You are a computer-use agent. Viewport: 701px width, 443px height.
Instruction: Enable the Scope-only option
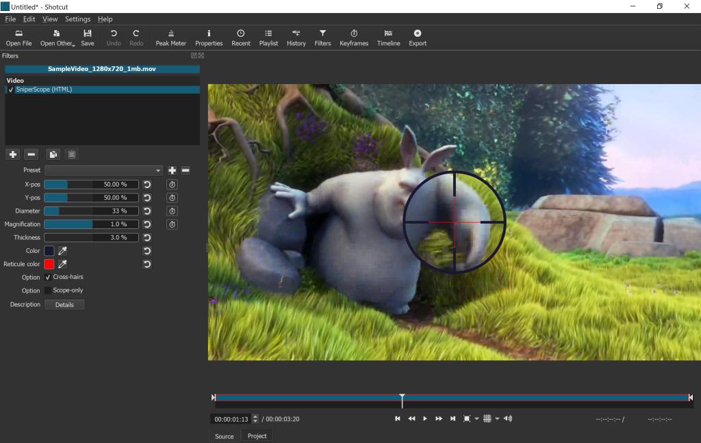tap(48, 291)
